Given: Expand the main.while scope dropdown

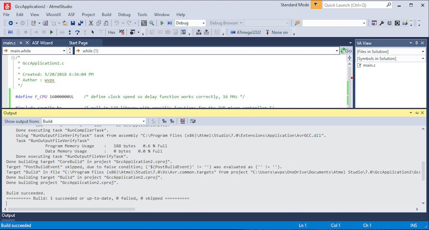Looking at the screenshot, I should (x=64, y=51).
